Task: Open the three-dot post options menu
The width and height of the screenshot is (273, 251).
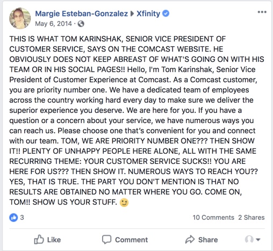Action: click(262, 12)
